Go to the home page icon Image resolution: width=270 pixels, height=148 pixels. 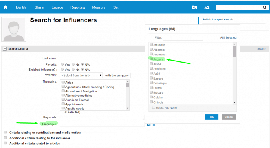click(6, 7)
